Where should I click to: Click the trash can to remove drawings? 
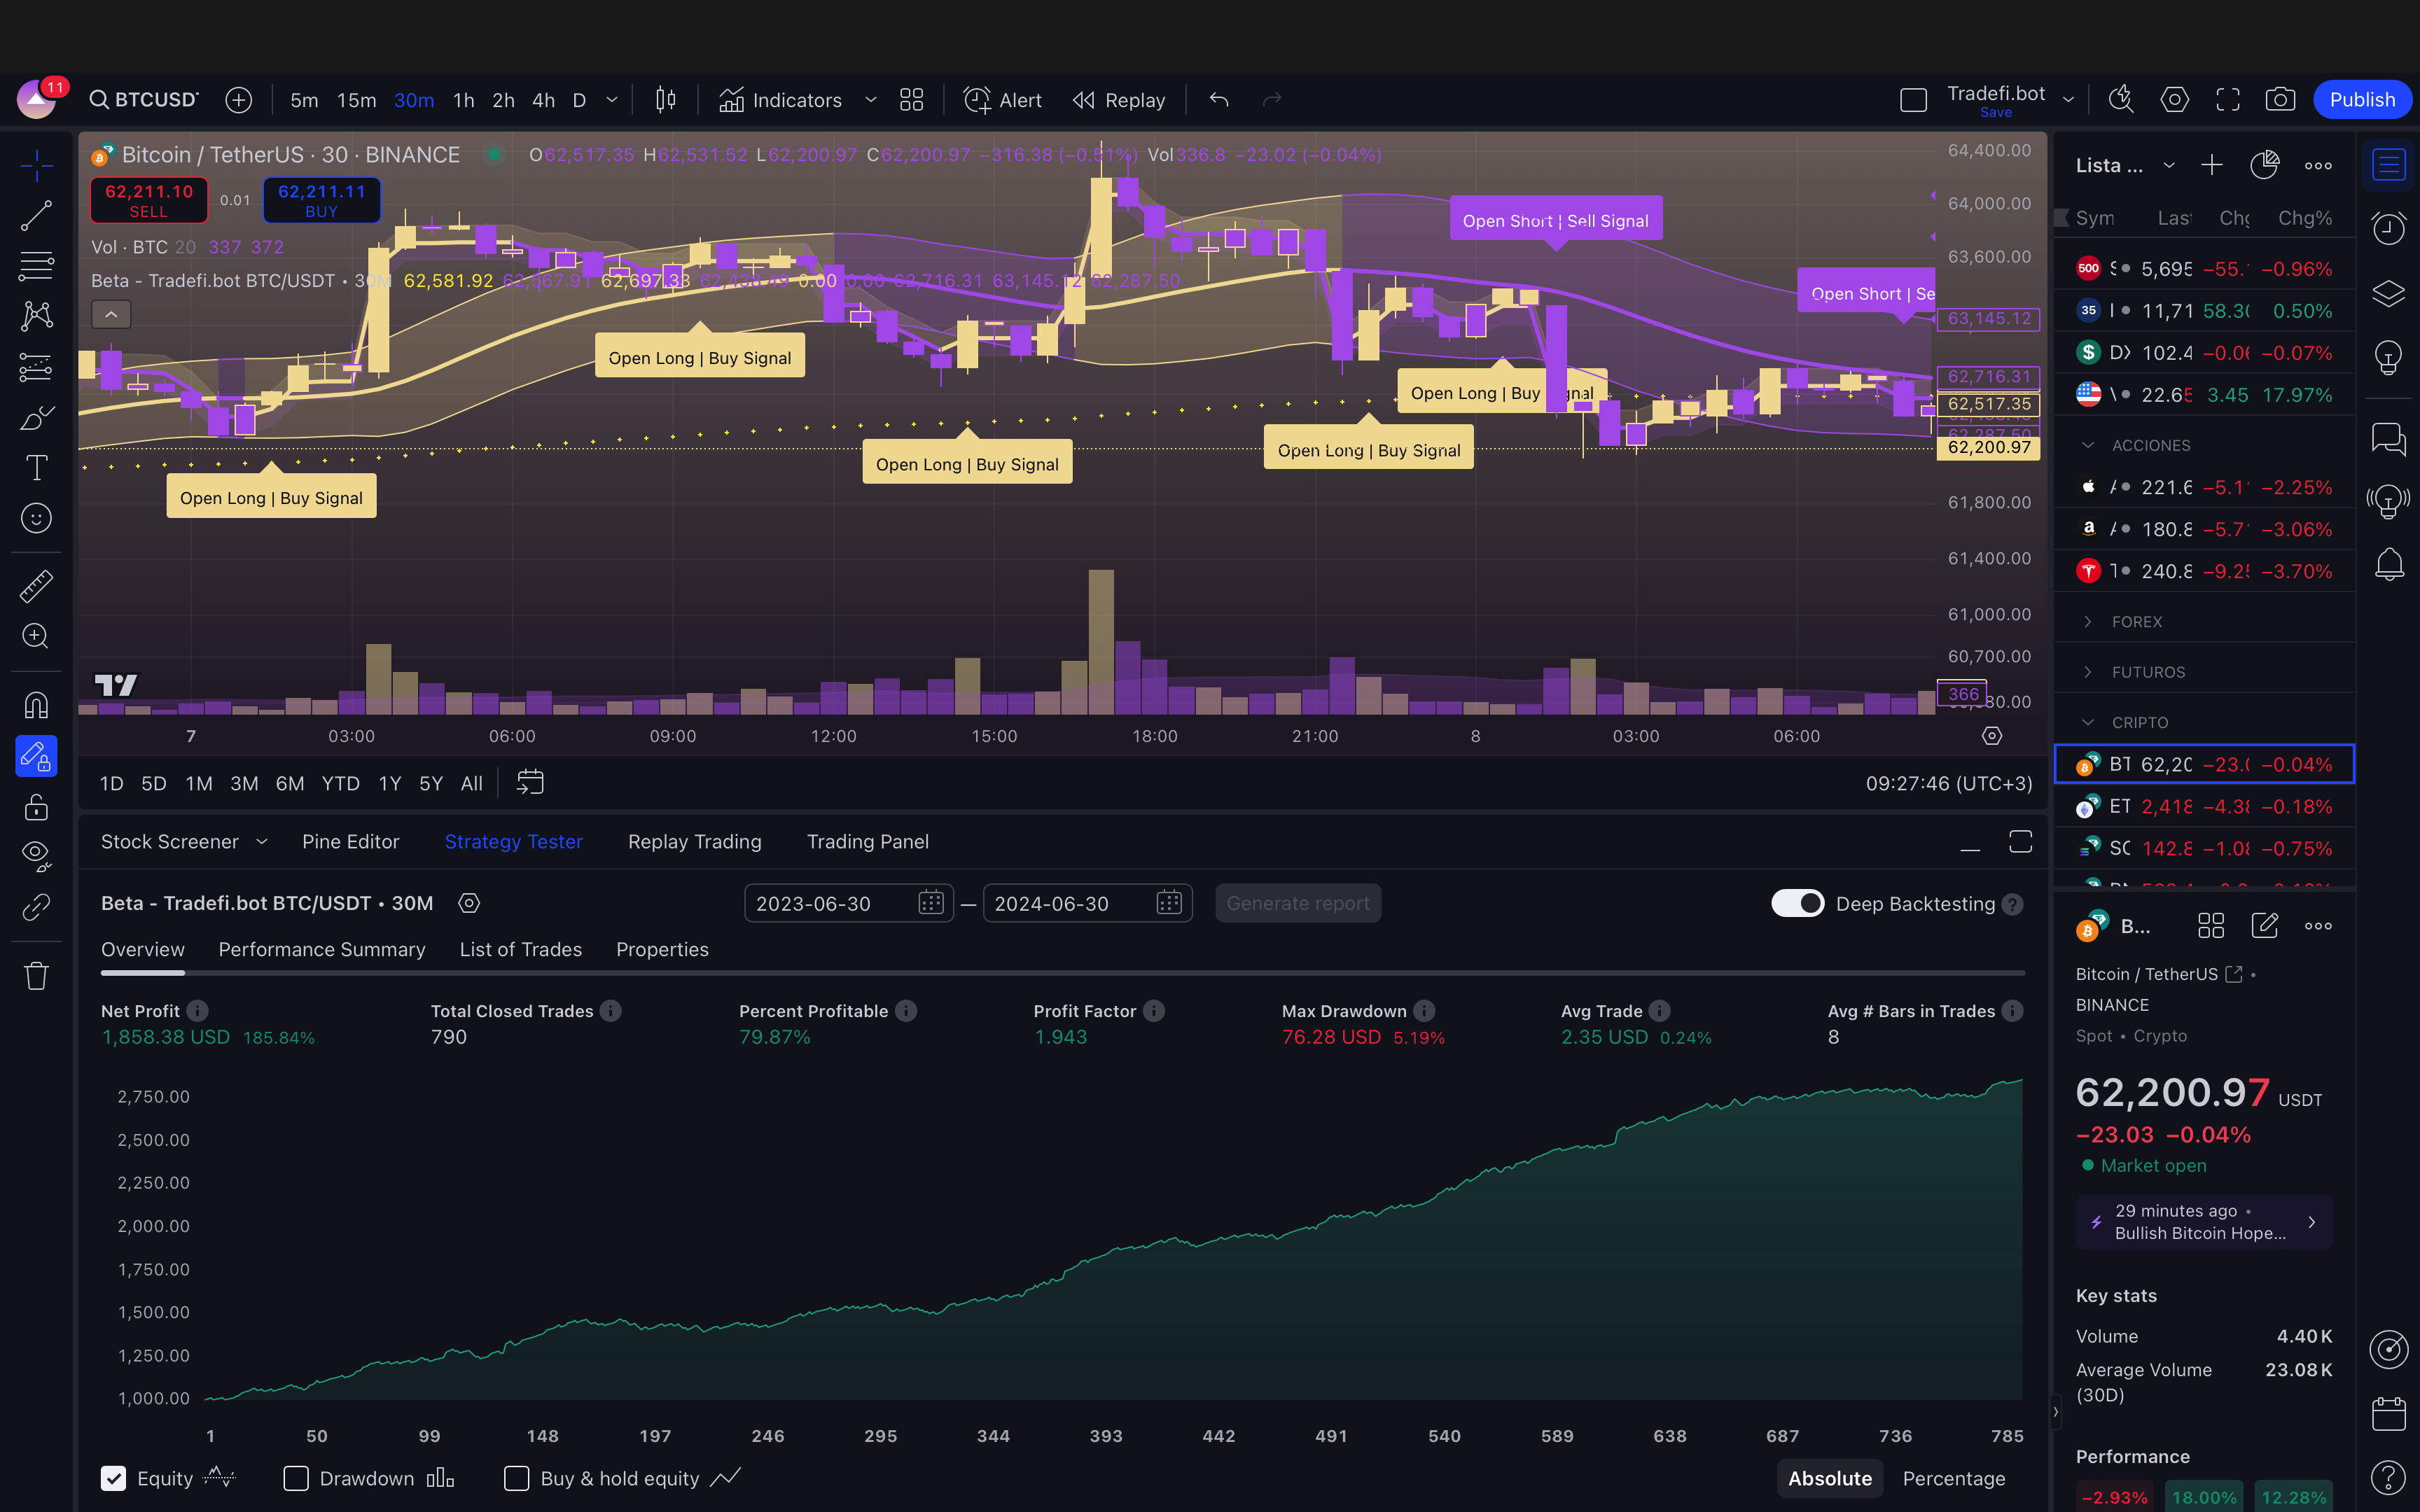[36, 975]
